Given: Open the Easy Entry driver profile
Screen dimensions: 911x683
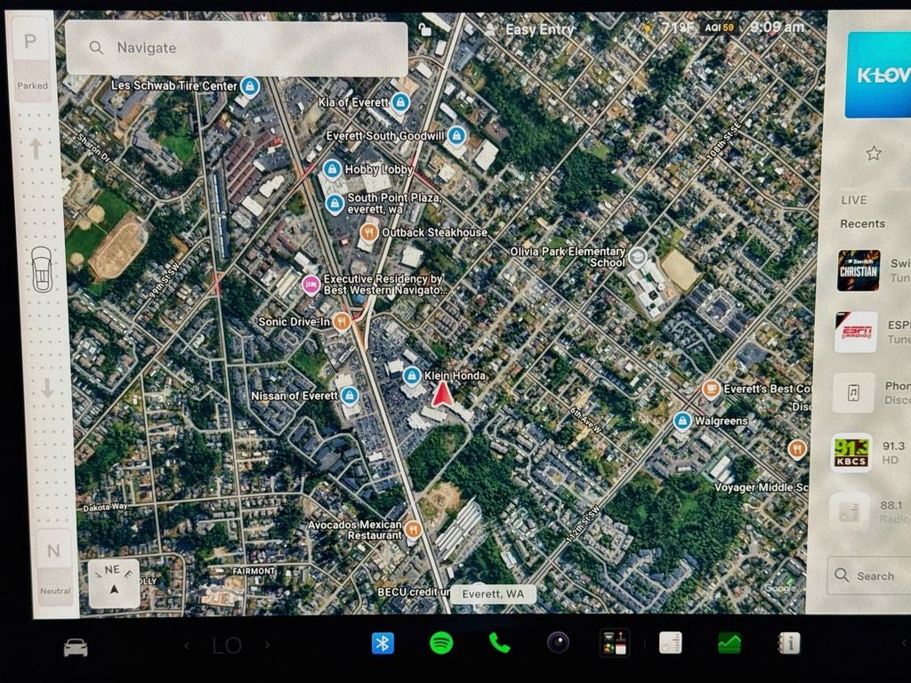Looking at the screenshot, I should coord(529,29).
